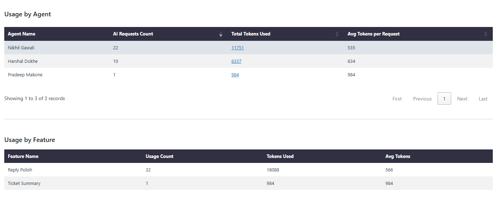Click the Usage Count column header
496x197 pixels.
click(x=159, y=156)
